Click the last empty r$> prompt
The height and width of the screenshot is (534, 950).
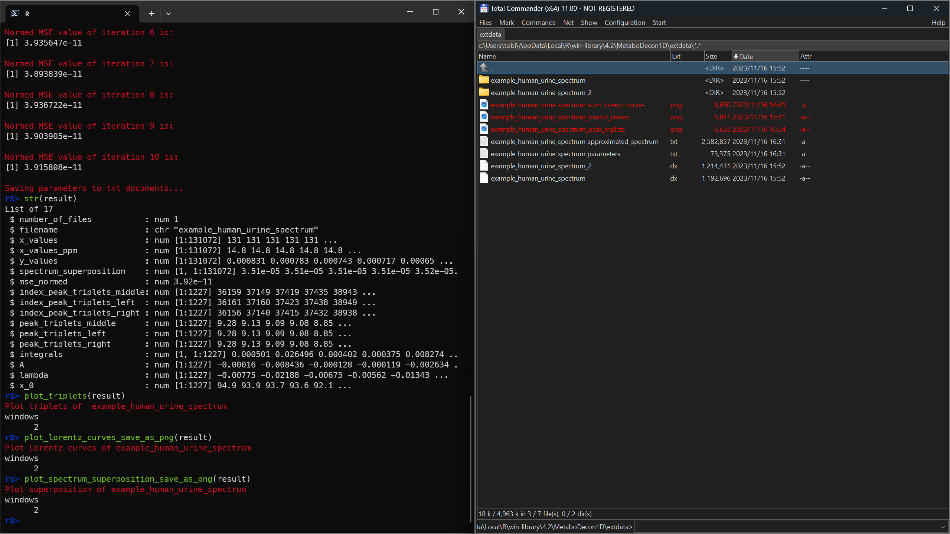[x=12, y=521]
